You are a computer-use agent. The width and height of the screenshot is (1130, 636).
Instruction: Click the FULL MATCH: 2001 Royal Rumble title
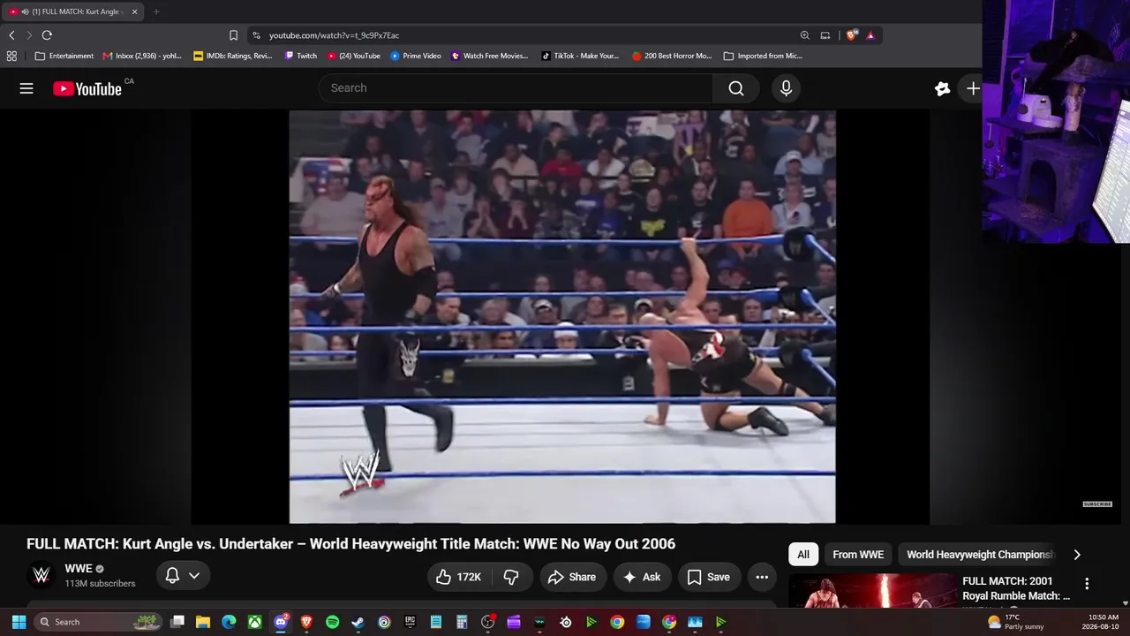[1016, 588]
